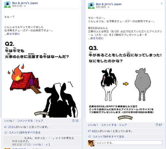166x149 pixels.
Task: Open the Q2 burning barn cow image
Action: click(x=41, y=79)
